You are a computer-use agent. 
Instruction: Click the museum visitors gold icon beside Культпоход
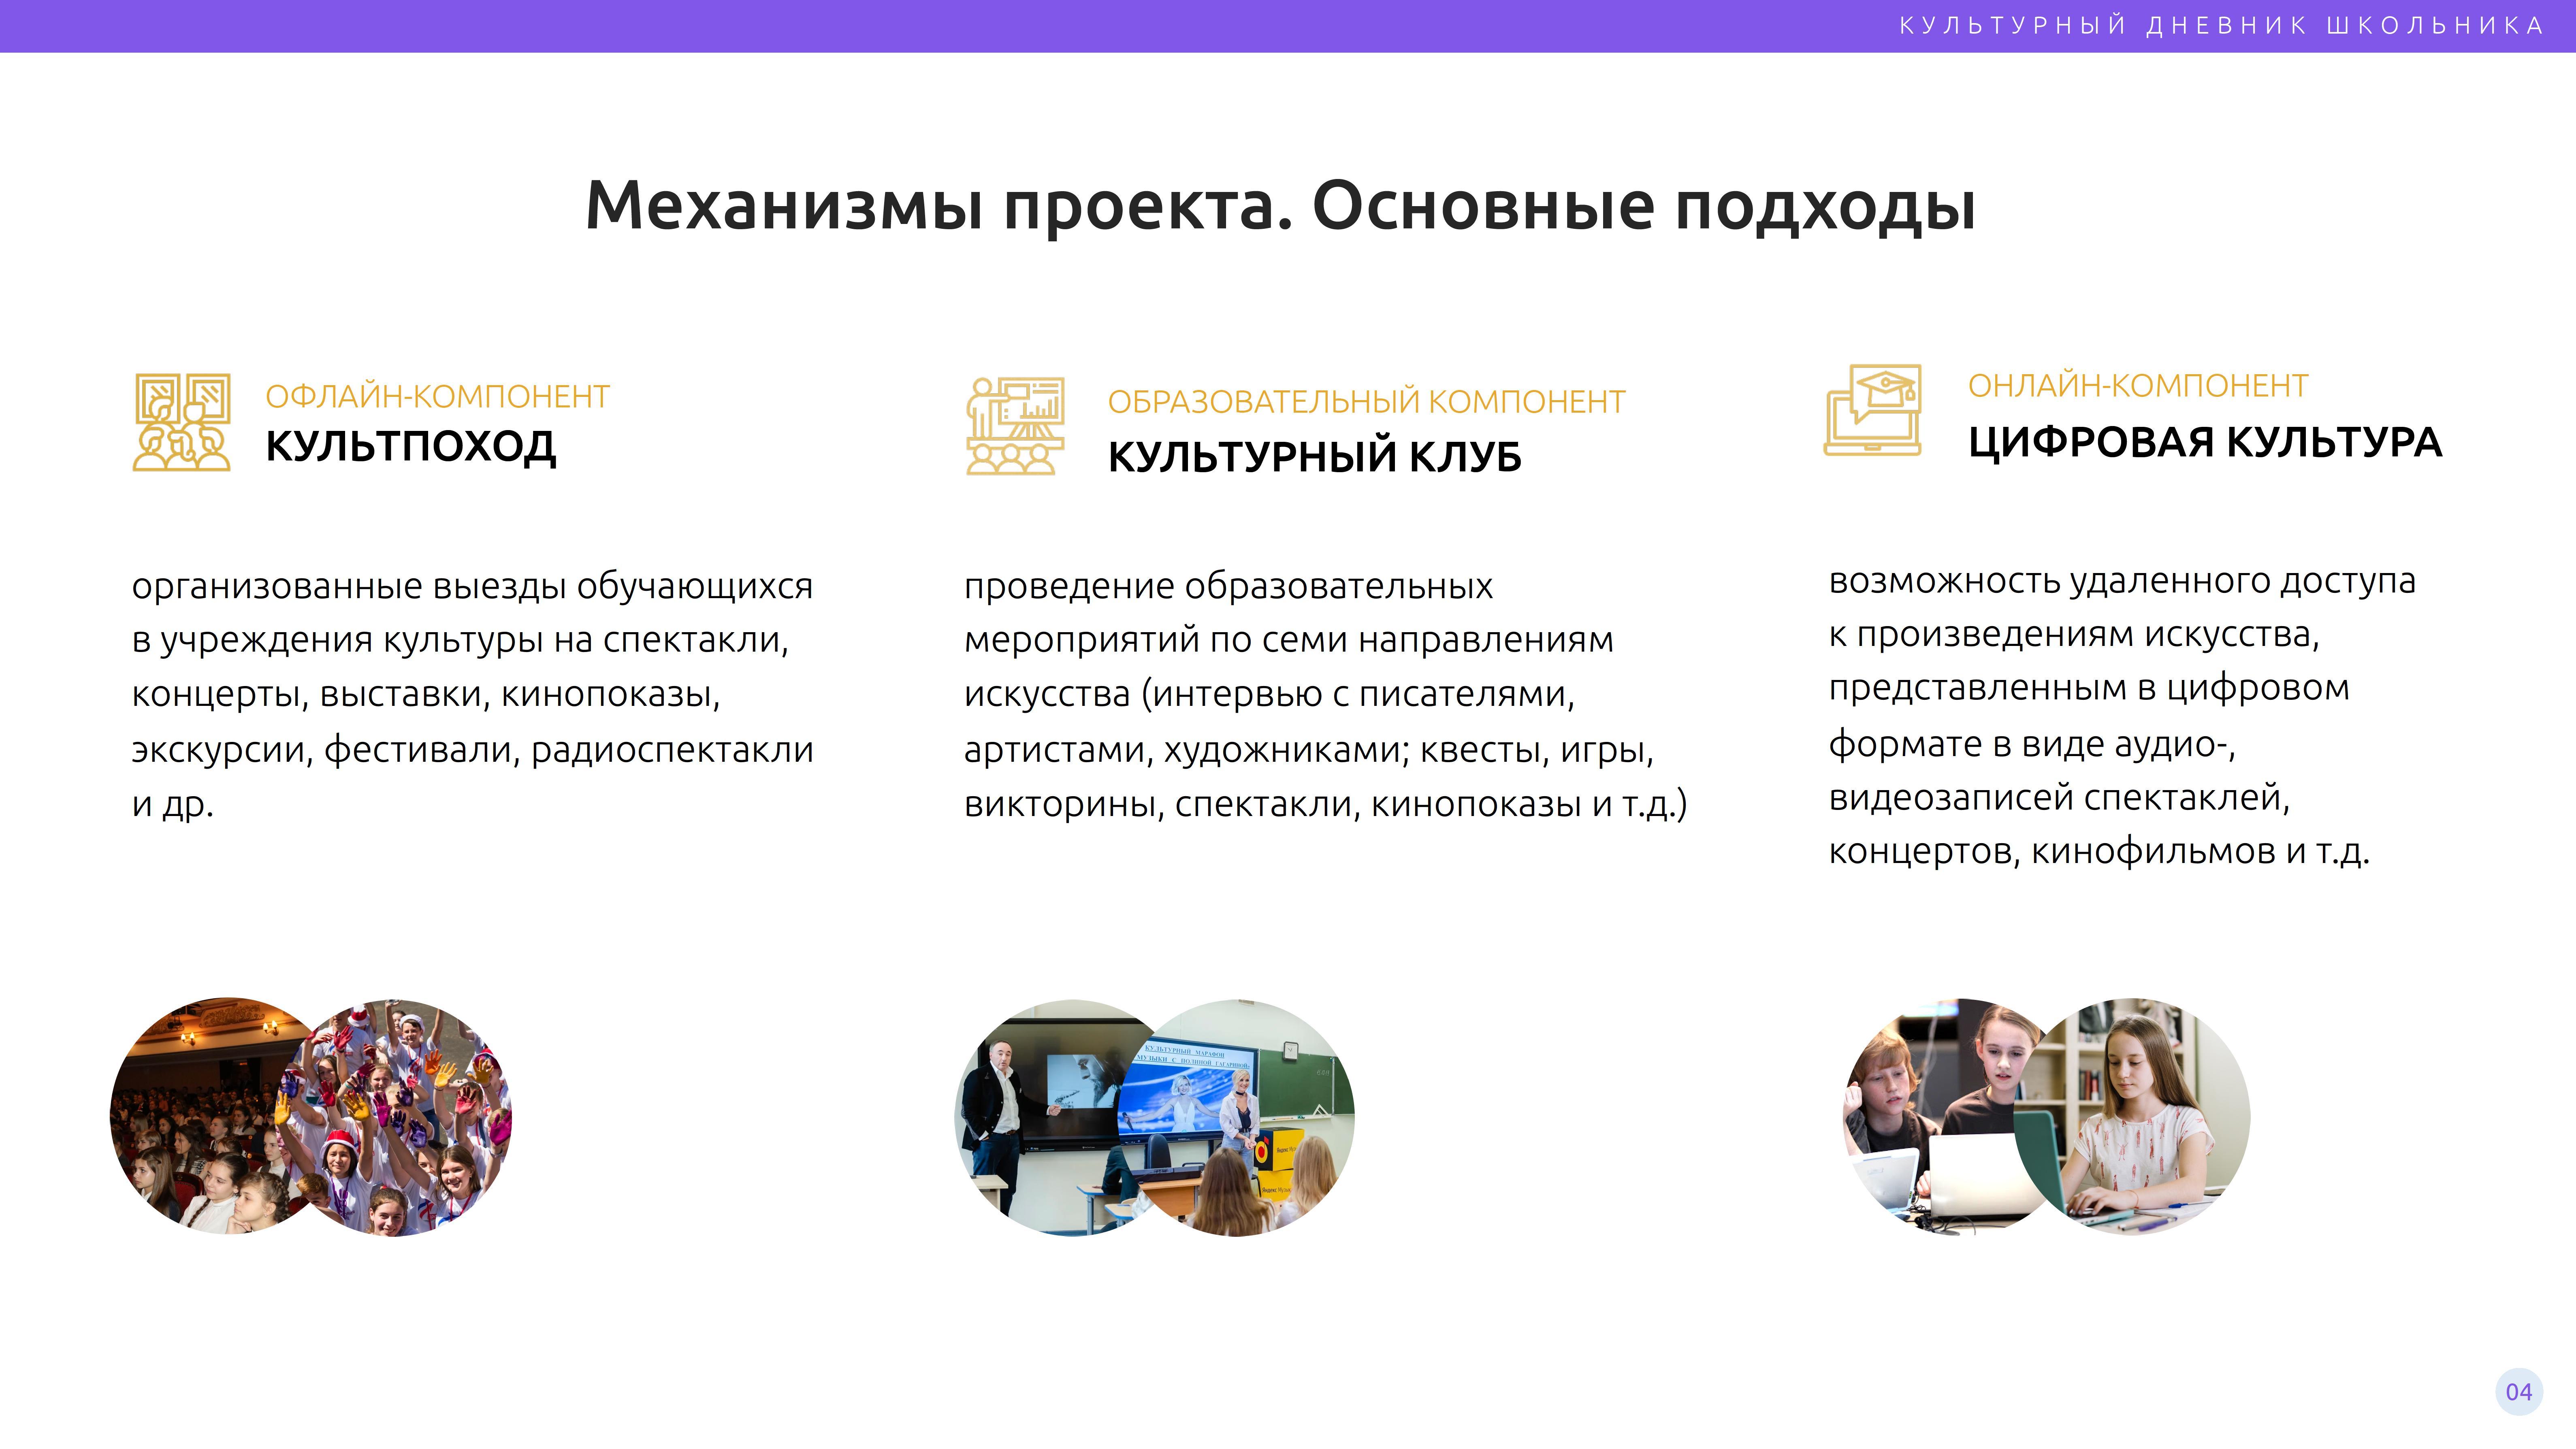pyautogui.click(x=182, y=422)
